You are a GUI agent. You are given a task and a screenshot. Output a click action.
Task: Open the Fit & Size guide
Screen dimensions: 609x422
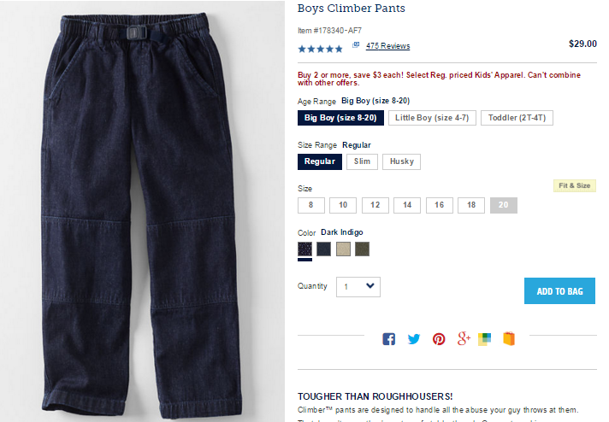(x=575, y=185)
